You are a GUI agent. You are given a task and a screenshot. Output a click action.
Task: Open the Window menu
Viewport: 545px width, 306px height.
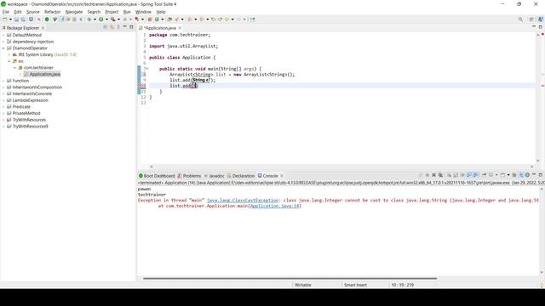[143, 12]
